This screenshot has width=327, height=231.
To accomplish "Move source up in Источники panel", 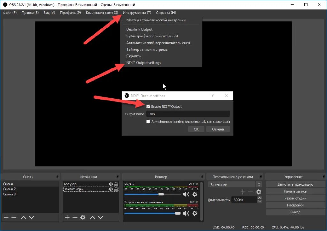I will pyautogui.click(x=93, y=218).
